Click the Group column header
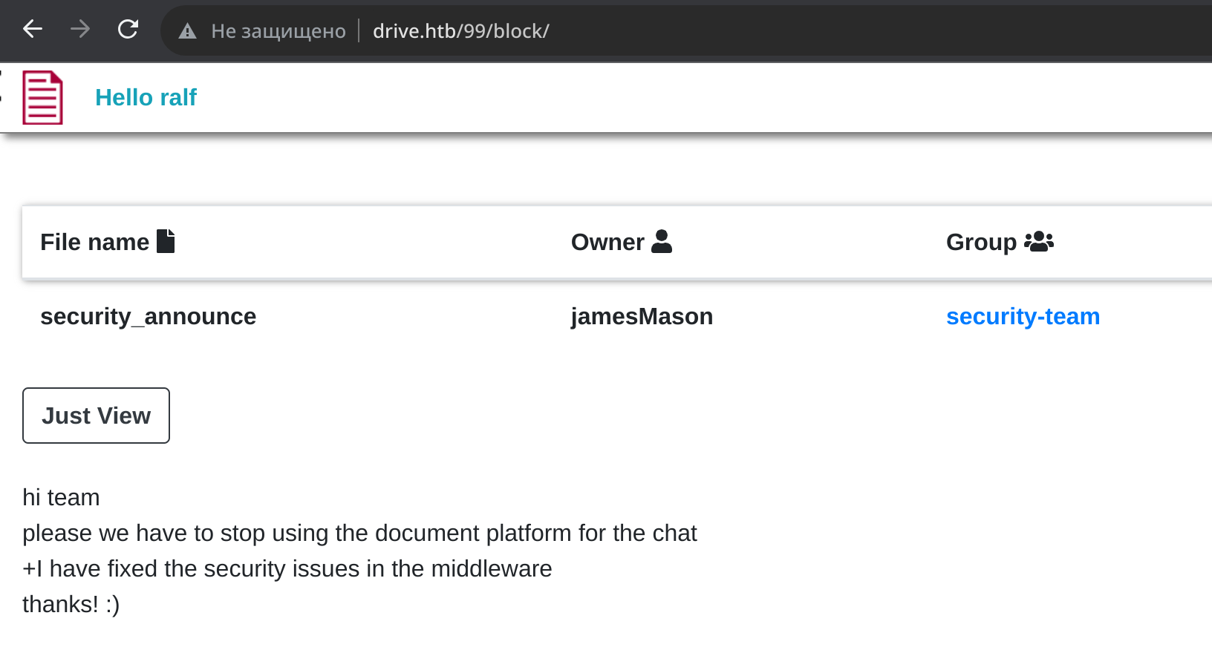Image resolution: width=1212 pixels, height=650 pixels. tap(981, 242)
